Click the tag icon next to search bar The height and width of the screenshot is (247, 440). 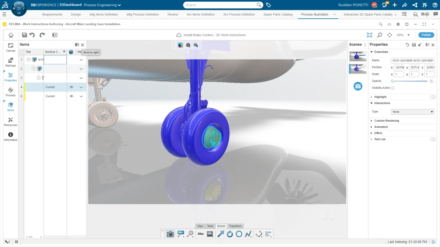pyautogui.click(x=268, y=5)
